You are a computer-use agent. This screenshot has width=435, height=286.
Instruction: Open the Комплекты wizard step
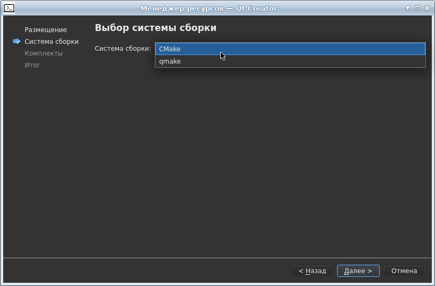point(43,53)
